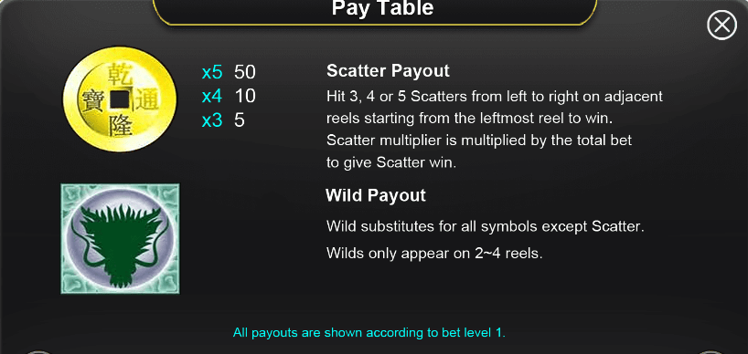Click the x3 scatter multiplier label

[x=212, y=120]
